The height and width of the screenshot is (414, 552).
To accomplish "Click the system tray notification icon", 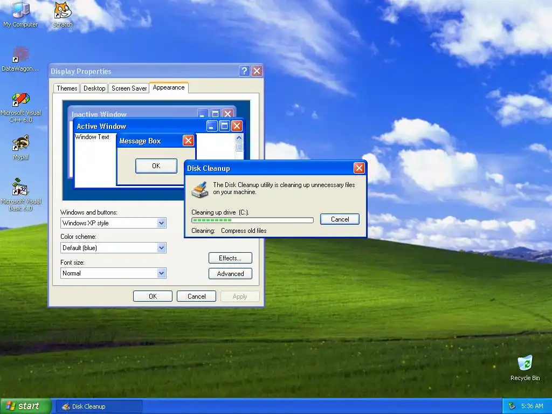I will [x=512, y=406].
